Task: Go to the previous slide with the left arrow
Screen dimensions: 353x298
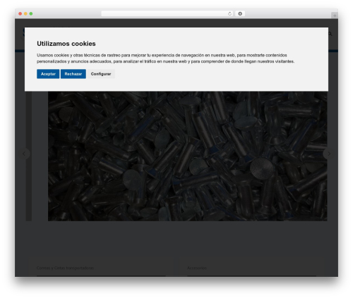Action: tap(24, 154)
